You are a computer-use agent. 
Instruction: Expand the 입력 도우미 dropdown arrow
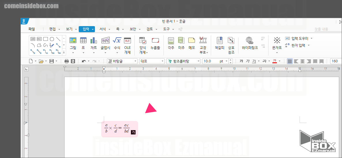click(311, 38)
